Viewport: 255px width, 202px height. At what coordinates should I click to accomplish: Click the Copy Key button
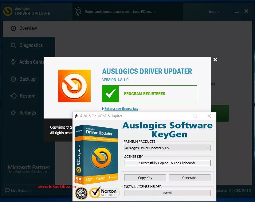point(145,178)
